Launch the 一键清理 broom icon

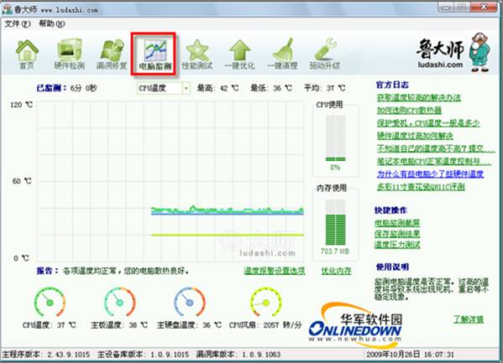point(282,54)
